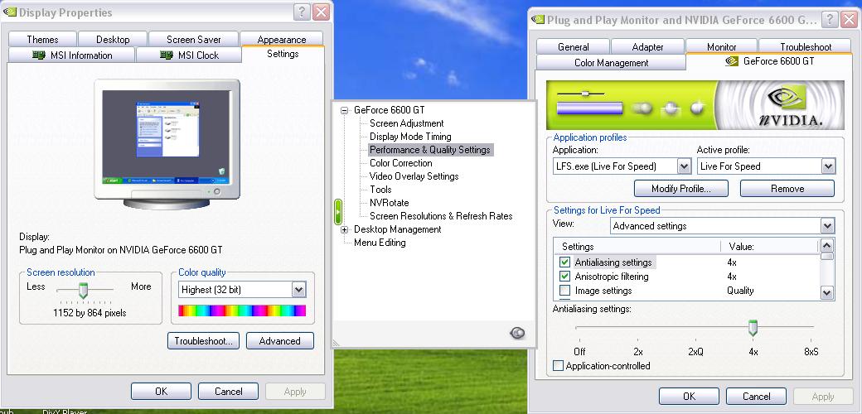This screenshot has height=414, width=862.
Task: Collapse the GeForce 6600 GT tree node
Action: point(344,110)
